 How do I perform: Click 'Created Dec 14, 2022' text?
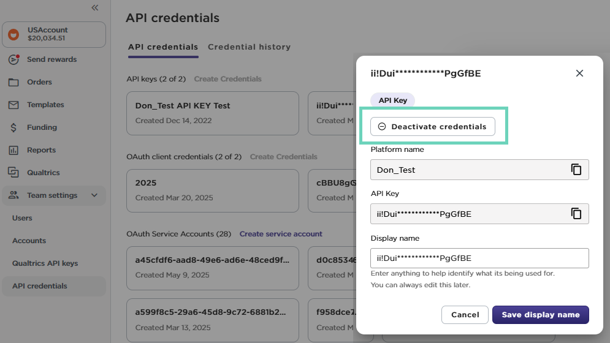(173, 121)
